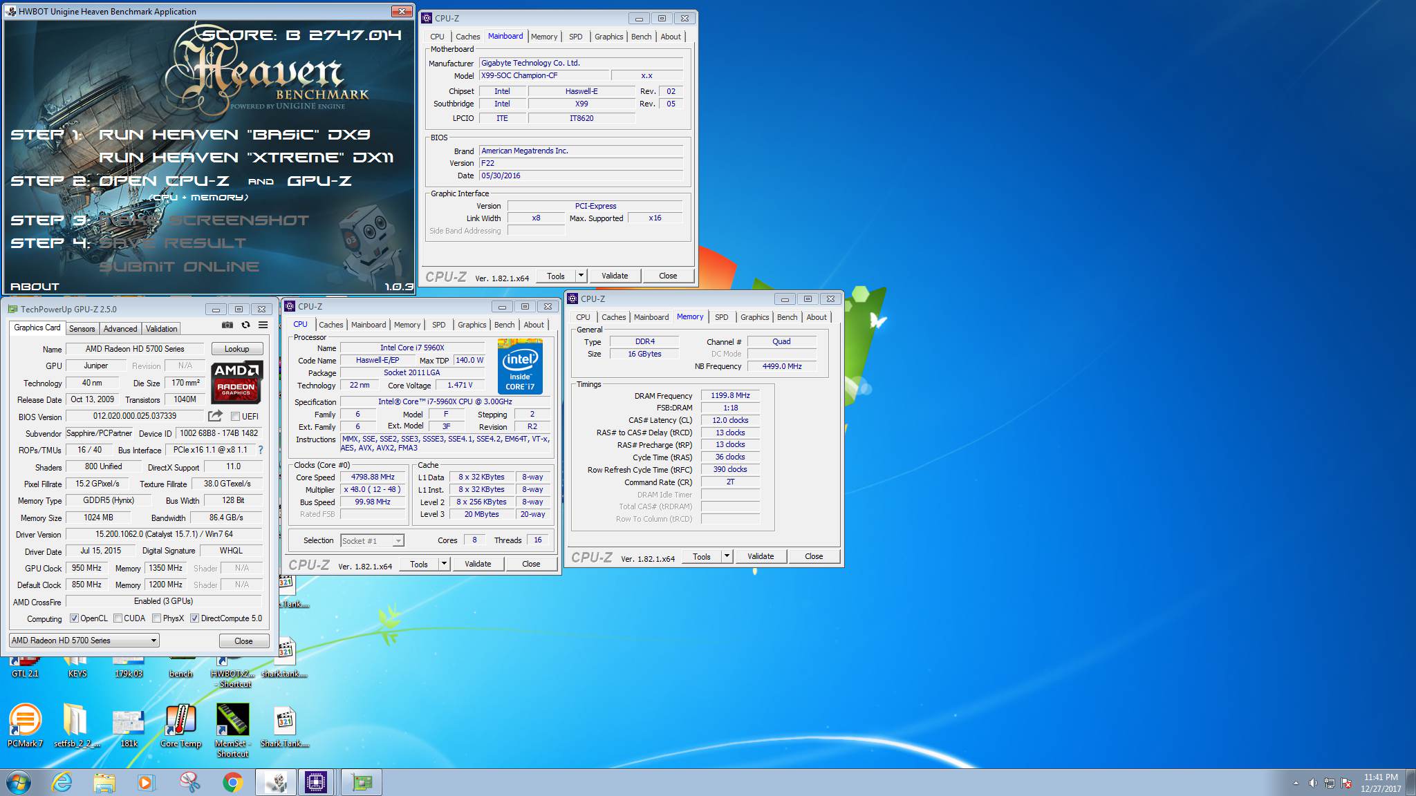
Task: Open Windows Media Player from the taskbar
Action: (146, 782)
